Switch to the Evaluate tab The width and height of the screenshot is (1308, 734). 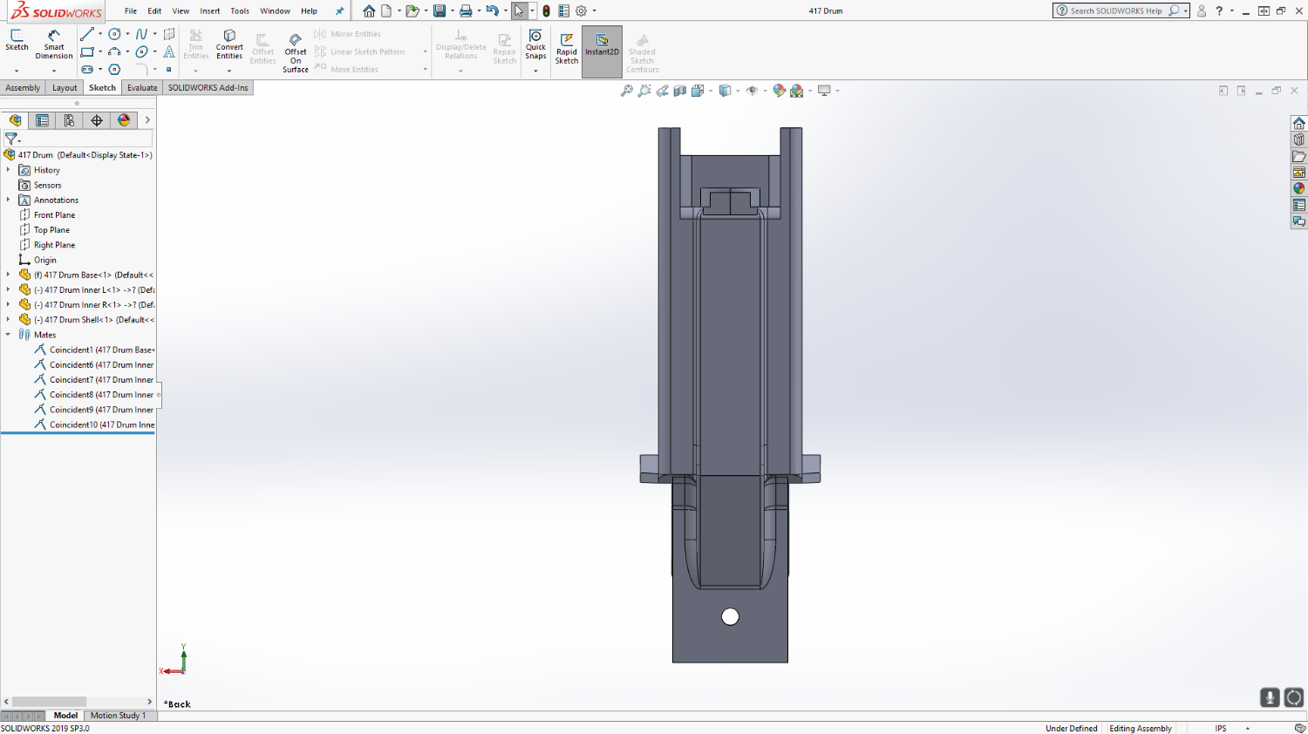coord(142,88)
